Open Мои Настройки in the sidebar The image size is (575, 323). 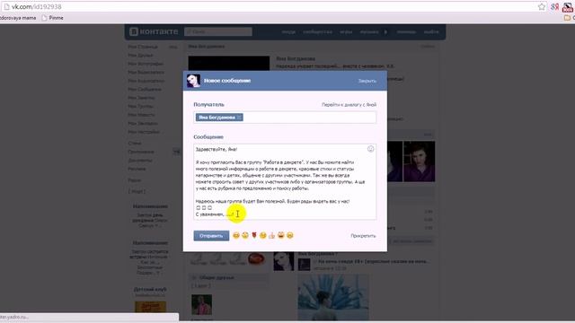(x=144, y=132)
